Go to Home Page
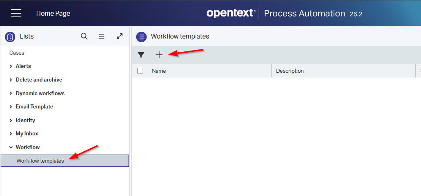 click(53, 13)
